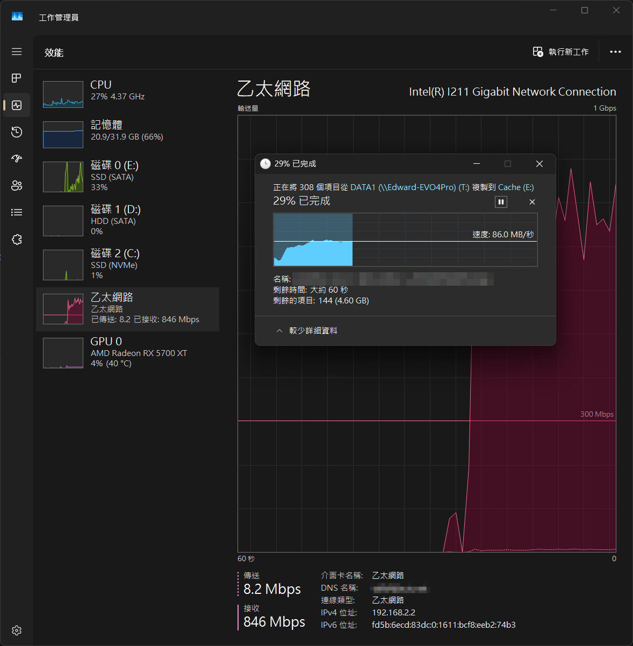633x646 pixels.
Task: Minimize the copy progress dialog
Action: (x=476, y=164)
